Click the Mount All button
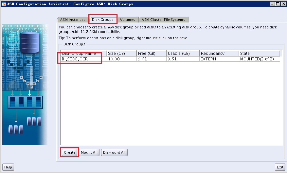 pyautogui.click(x=89, y=152)
